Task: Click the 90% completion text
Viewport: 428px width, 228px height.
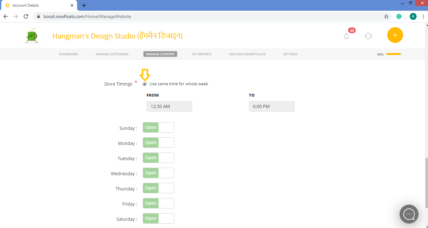Action: pos(380,55)
